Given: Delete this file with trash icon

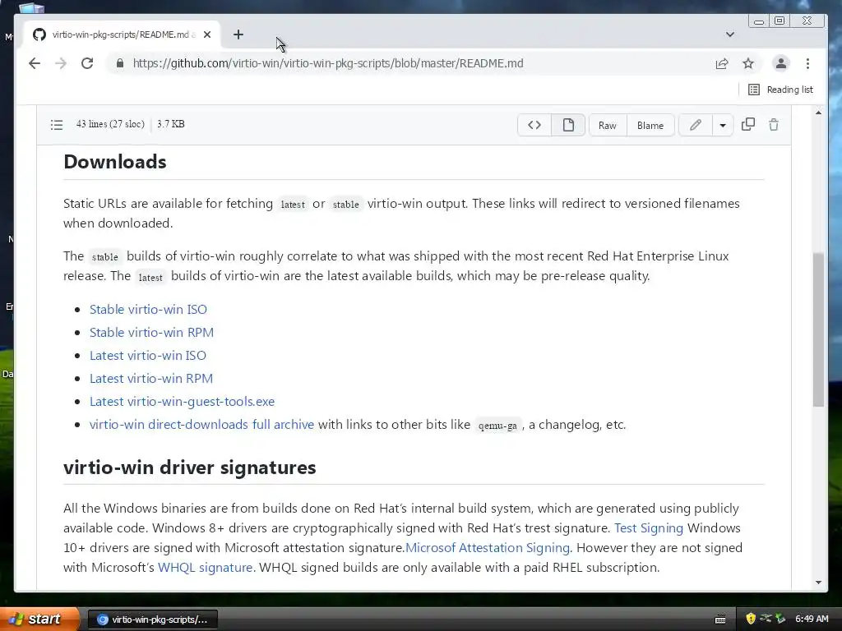Looking at the screenshot, I should (x=774, y=125).
